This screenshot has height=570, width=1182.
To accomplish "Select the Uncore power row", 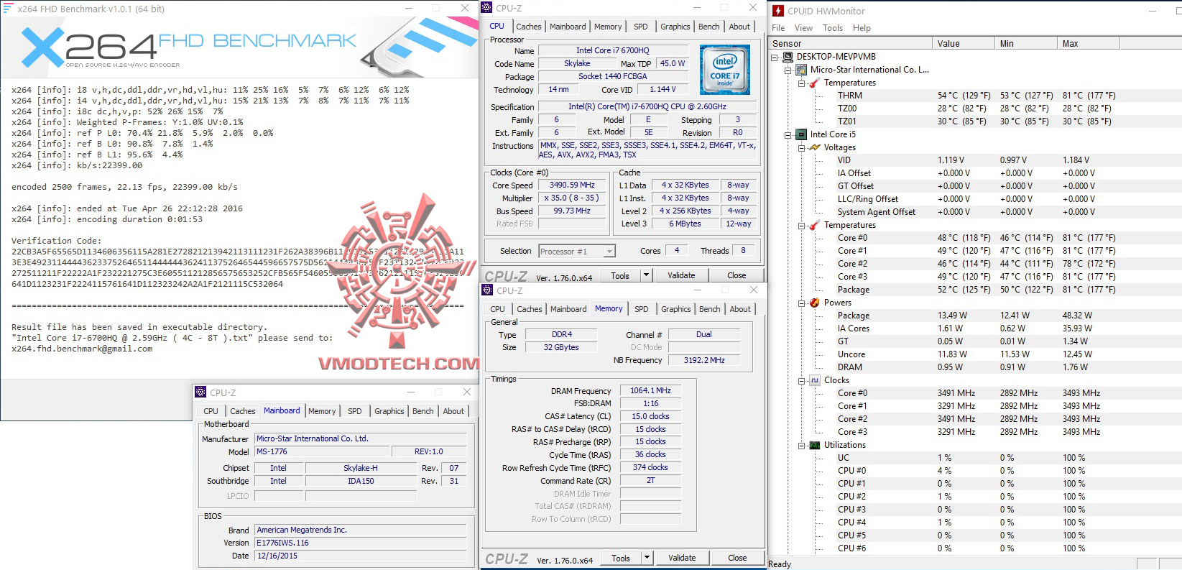I will tap(976, 354).
